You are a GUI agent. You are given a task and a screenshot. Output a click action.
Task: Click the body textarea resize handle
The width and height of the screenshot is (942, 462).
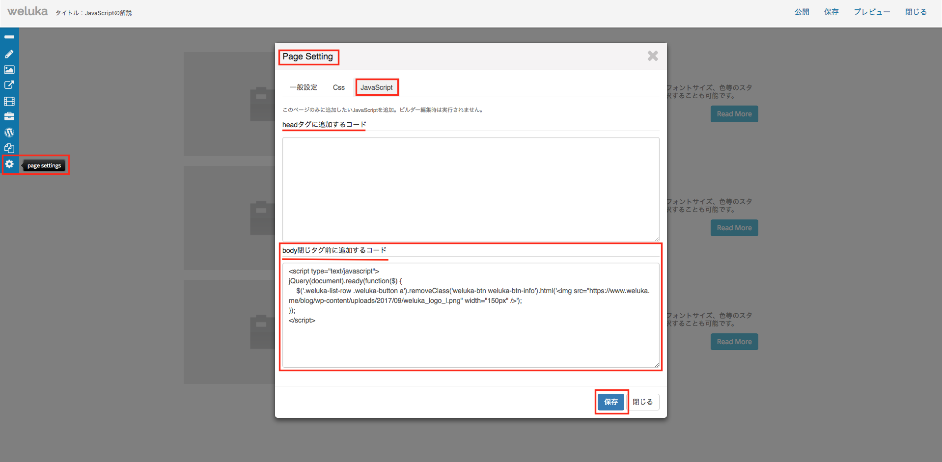[656, 365]
